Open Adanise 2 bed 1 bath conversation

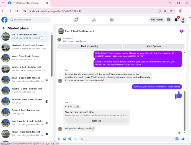pyautogui.click(x=25, y=101)
